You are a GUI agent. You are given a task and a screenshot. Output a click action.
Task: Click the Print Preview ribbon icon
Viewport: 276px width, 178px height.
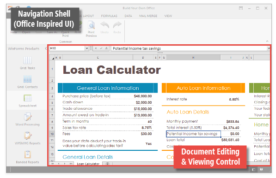(92, 25)
